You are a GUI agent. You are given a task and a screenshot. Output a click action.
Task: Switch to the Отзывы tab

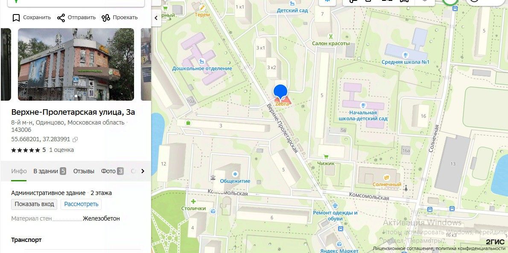pos(84,171)
